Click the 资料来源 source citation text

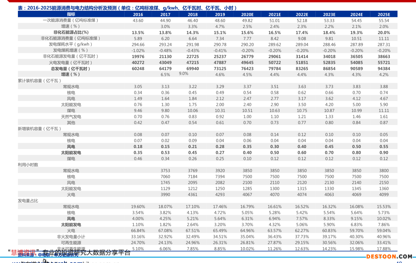pyautogui.click(x=48, y=255)
